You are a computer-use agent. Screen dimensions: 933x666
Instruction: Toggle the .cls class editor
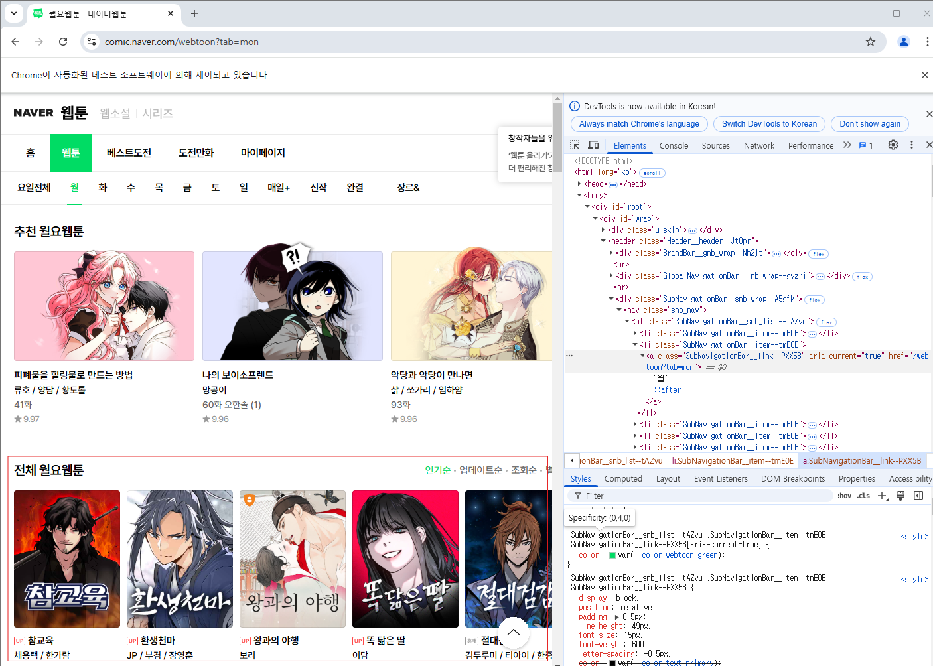pos(863,496)
